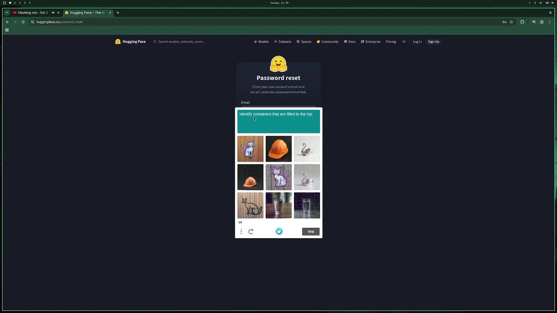Select the purple graffiti cat image
557x313 pixels.
click(278, 177)
